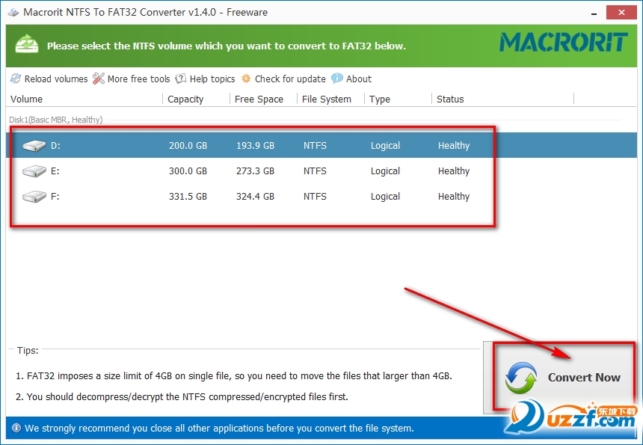Click the close other applications recommendation text
The width and height of the screenshot is (643, 445).
pyautogui.click(x=219, y=429)
